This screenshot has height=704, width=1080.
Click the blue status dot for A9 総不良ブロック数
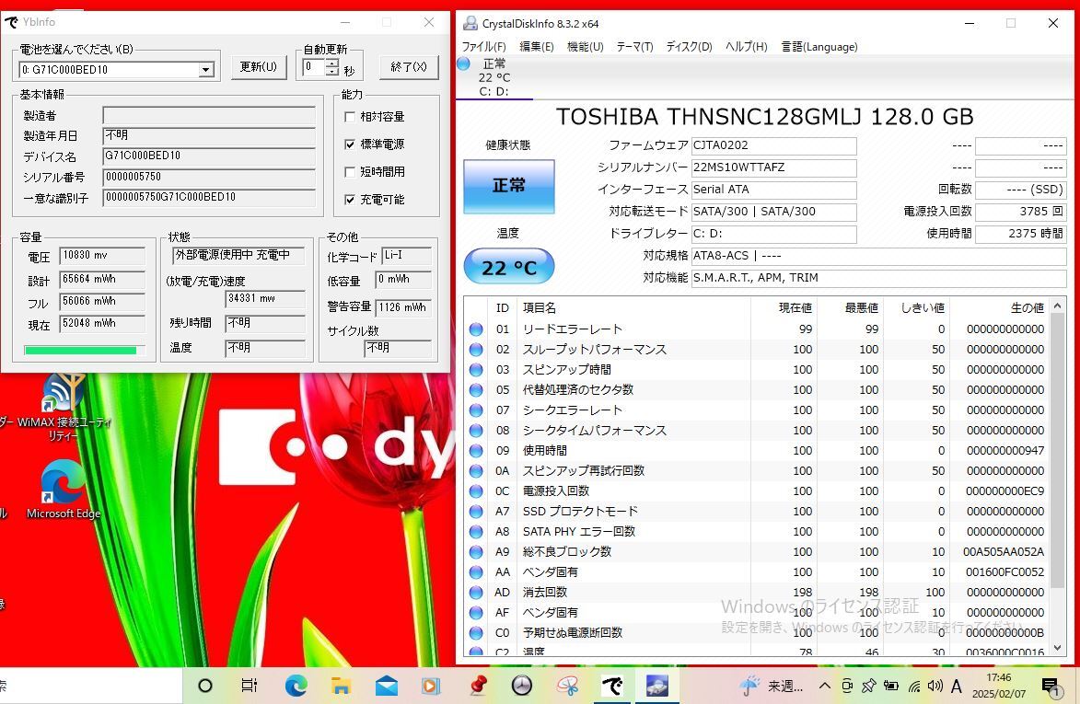(x=476, y=551)
